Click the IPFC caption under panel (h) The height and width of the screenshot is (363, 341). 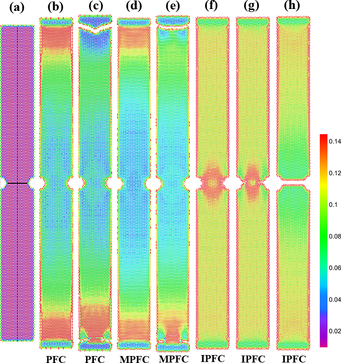[x=294, y=359]
